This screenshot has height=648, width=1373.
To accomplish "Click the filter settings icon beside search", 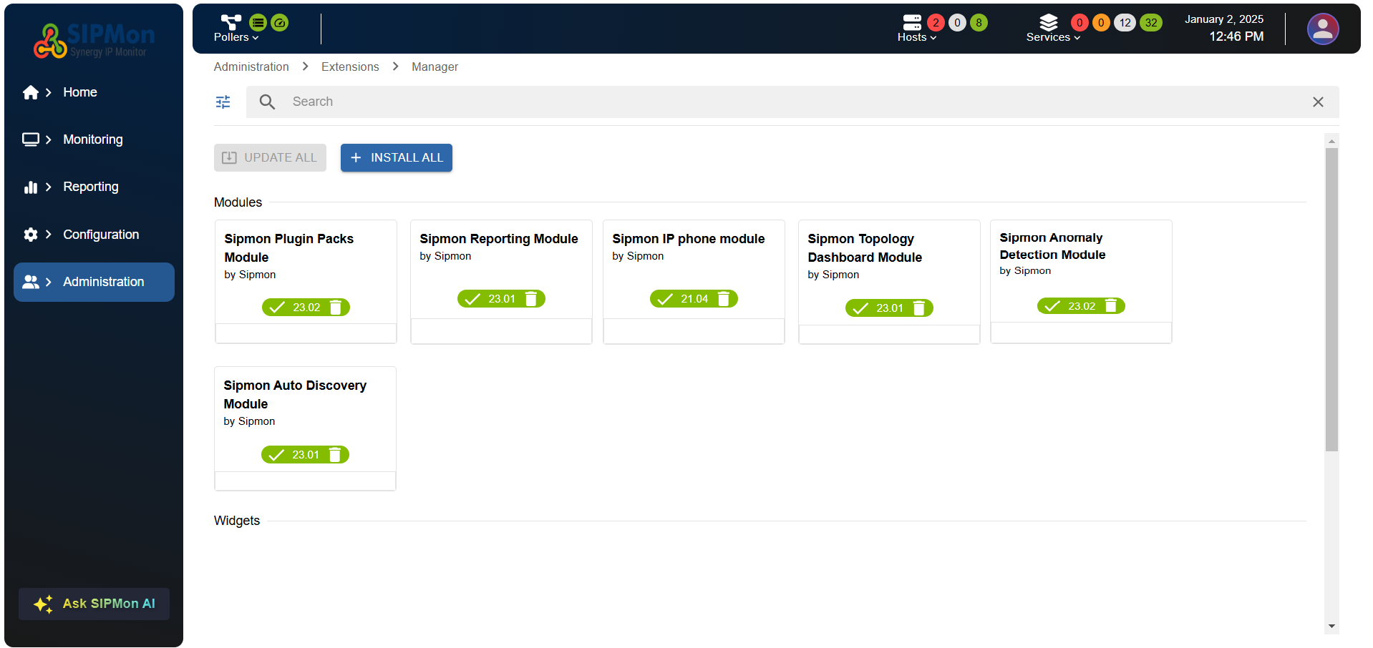I will pyautogui.click(x=223, y=102).
